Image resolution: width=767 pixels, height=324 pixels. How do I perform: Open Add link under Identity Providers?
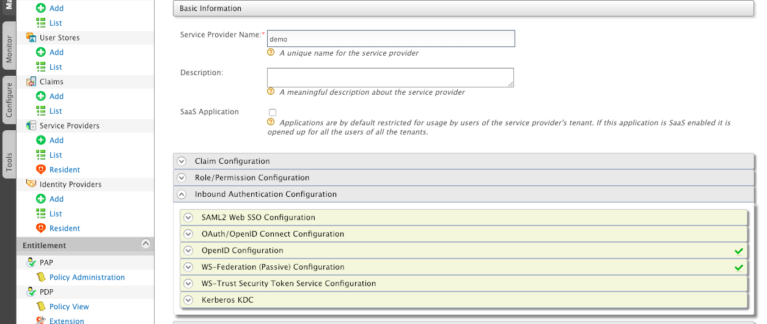(x=56, y=199)
